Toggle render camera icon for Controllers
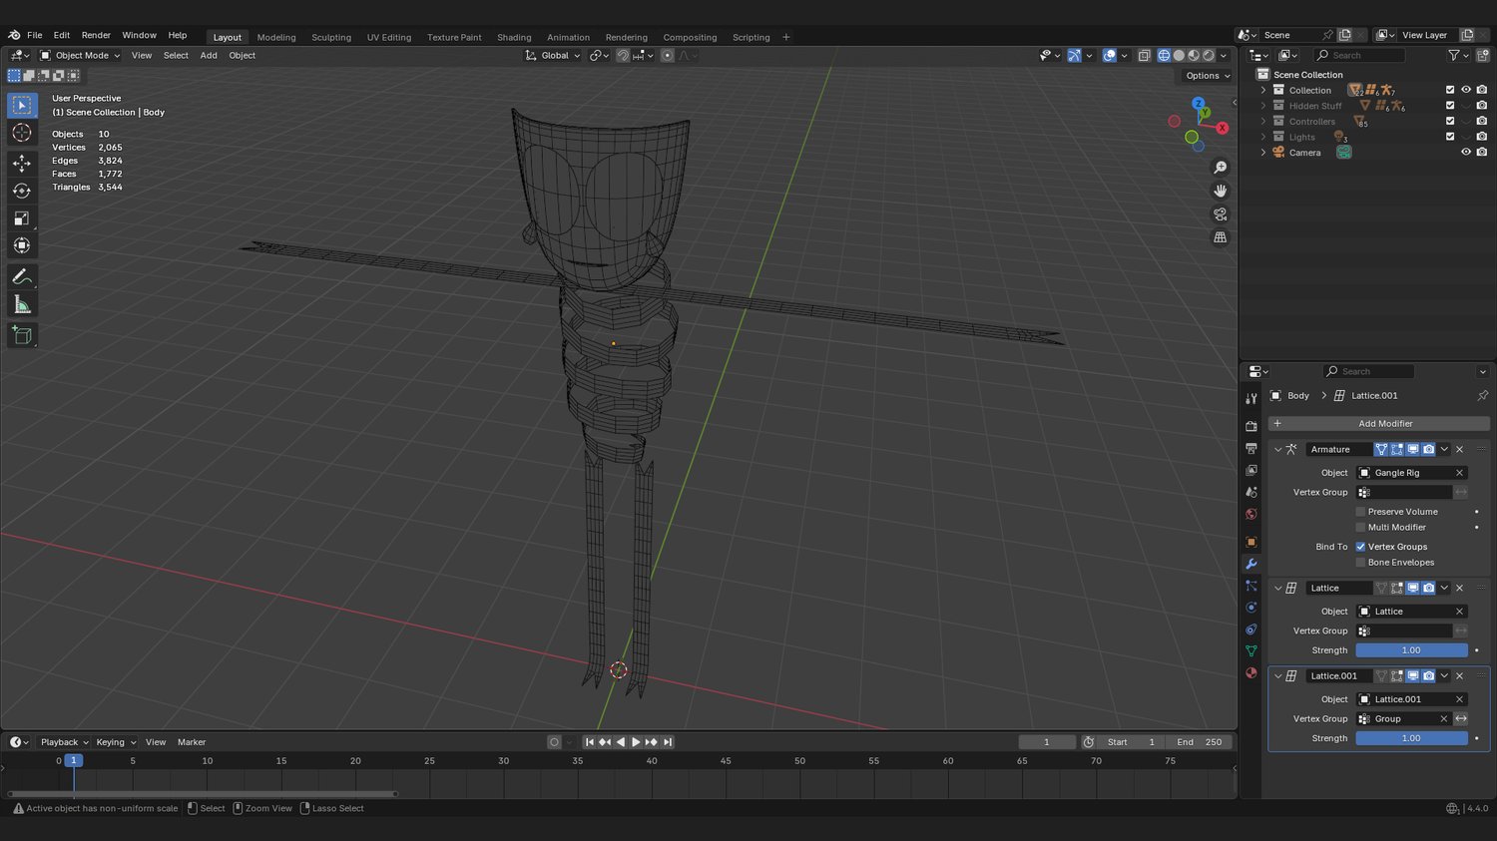This screenshot has height=841, width=1497. (1482, 122)
